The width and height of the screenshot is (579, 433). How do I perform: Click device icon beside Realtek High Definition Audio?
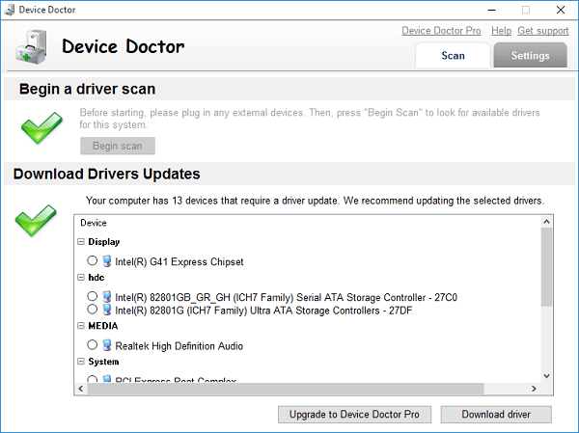click(107, 345)
